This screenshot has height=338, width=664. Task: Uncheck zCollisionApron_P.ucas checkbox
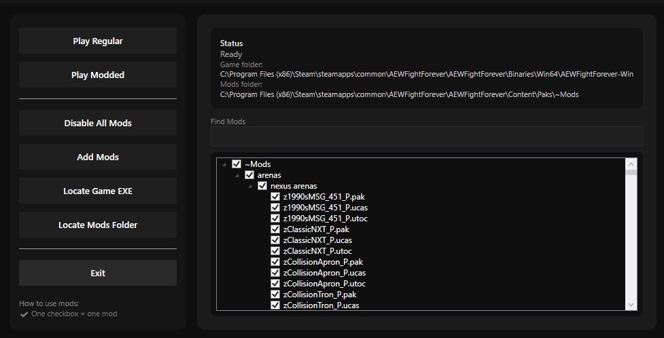pos(275,272)
